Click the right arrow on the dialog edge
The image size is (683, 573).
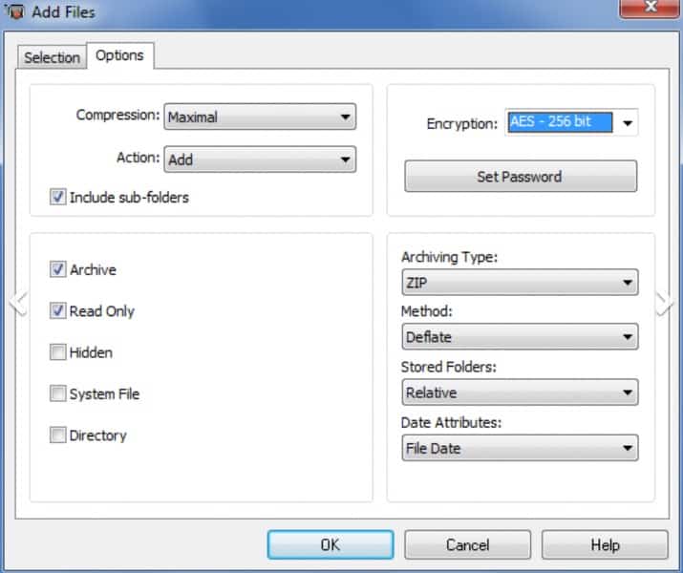[x=665, y=304]
